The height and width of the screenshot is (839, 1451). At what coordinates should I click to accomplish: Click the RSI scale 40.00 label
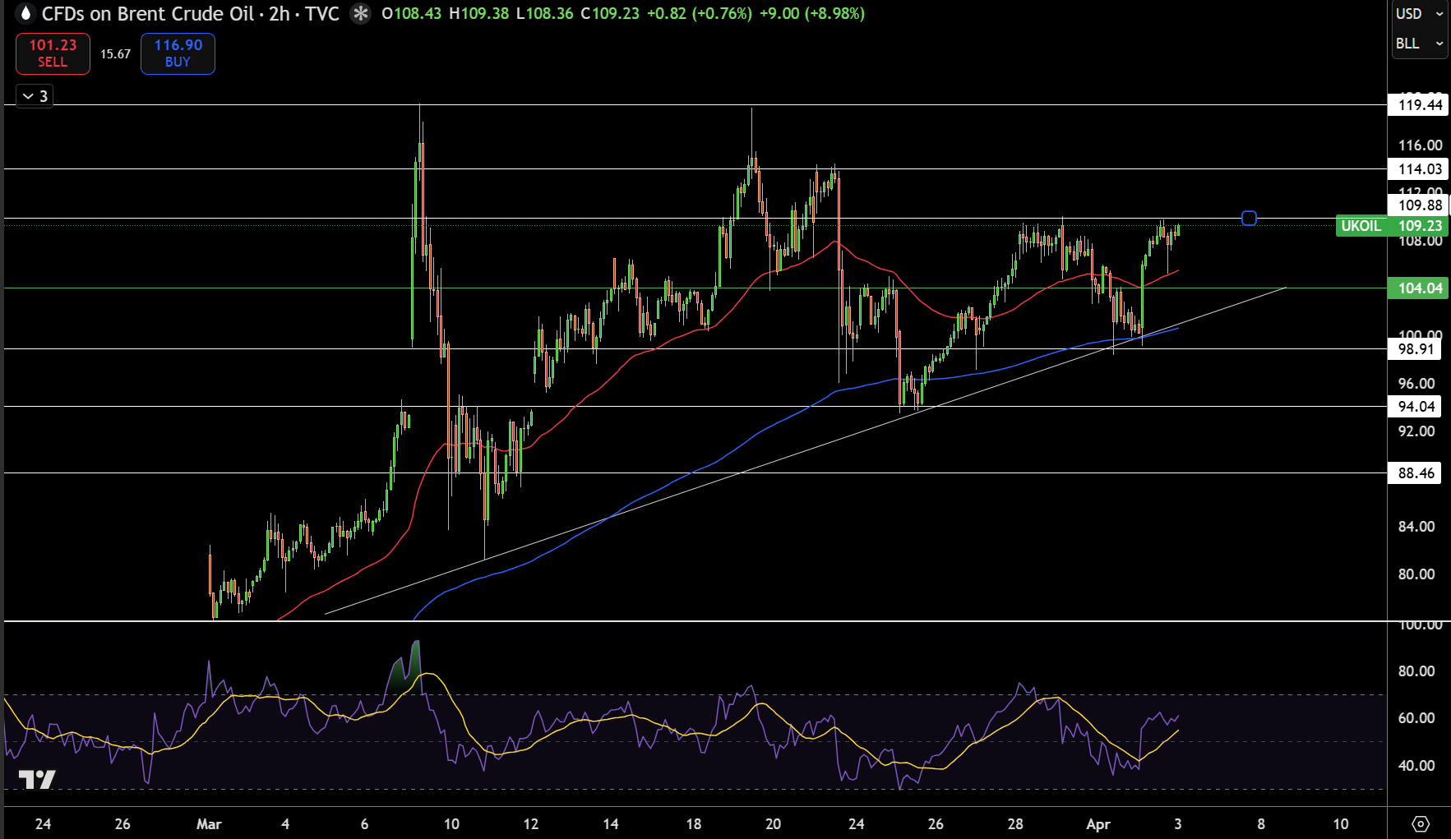point(1416,765)
